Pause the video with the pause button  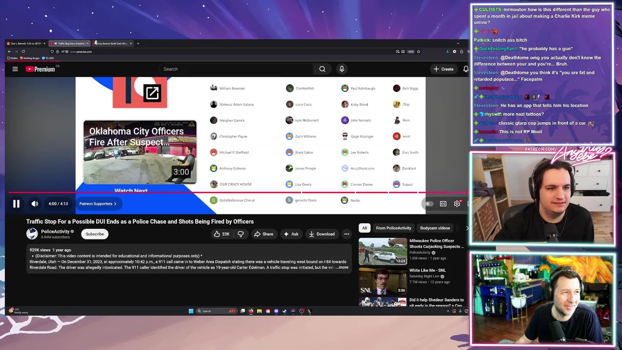coord(16,204)
